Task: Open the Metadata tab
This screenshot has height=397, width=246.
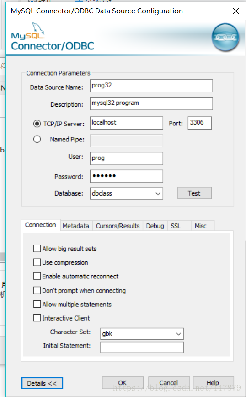Action: coord(76,226)
